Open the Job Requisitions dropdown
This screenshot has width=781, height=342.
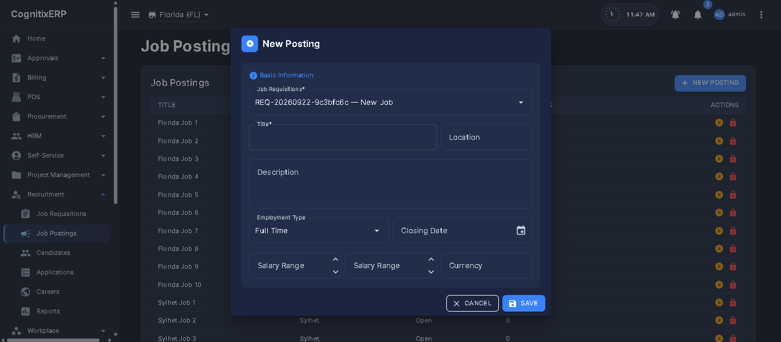pyautogui.click(x=391, y=103)
